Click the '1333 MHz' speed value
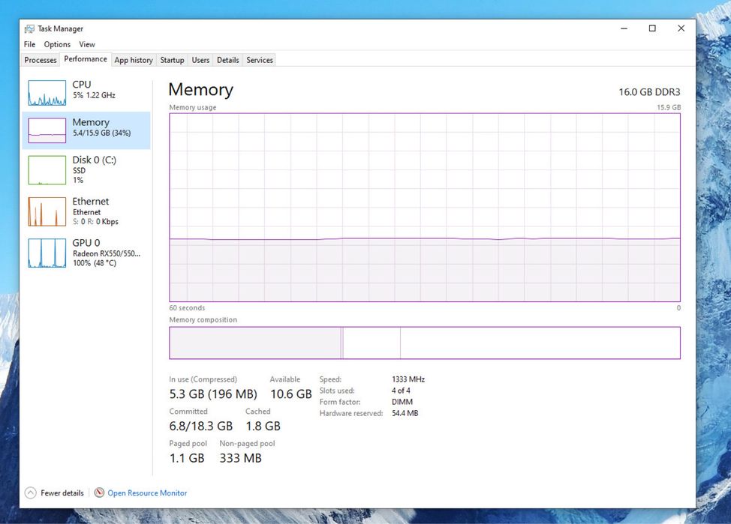731x524 pixels. (x=408, y=379)
